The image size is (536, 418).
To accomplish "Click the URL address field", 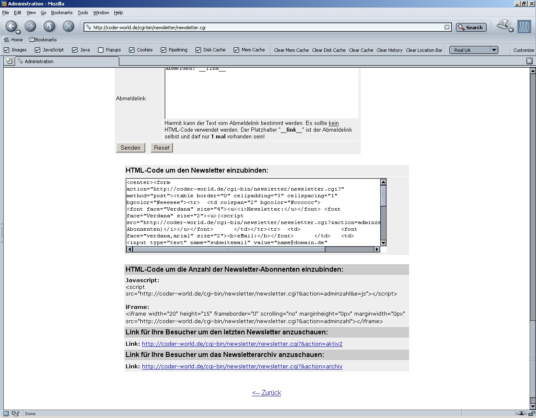I will (267, 28).
